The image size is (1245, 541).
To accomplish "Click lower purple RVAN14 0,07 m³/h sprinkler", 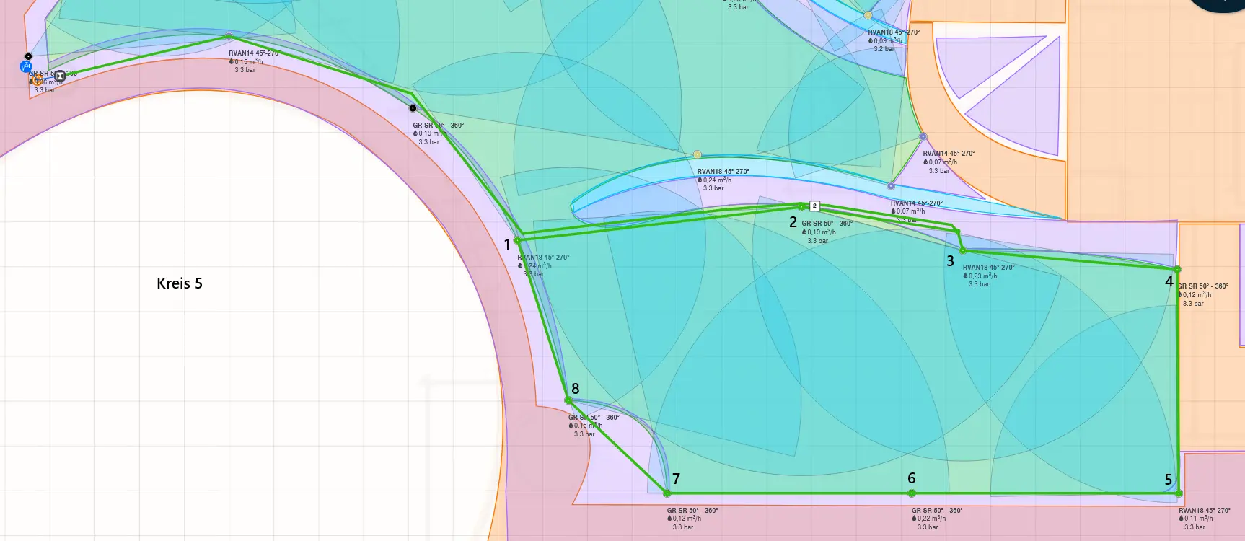I will pos(890,186).
